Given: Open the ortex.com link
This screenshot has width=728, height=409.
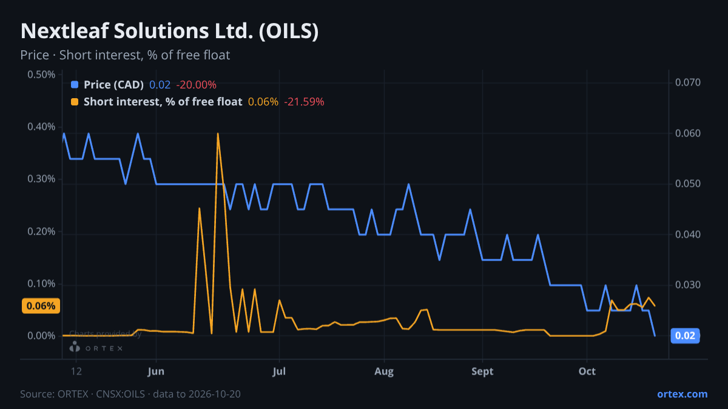Looking at the screenshot, I should (x=682, y=394).
